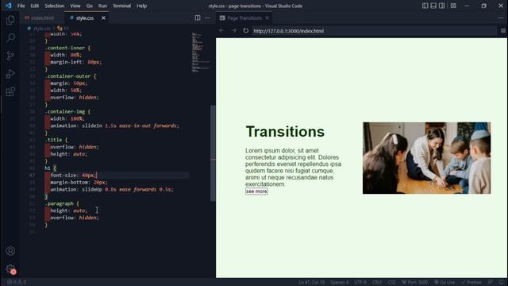Open the Selection menu

55,6
